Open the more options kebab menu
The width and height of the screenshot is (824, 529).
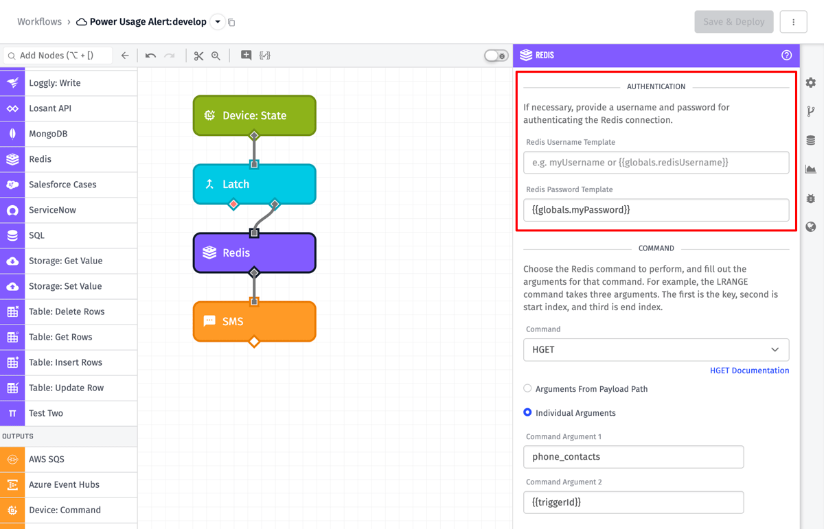(x=794, y=22)
